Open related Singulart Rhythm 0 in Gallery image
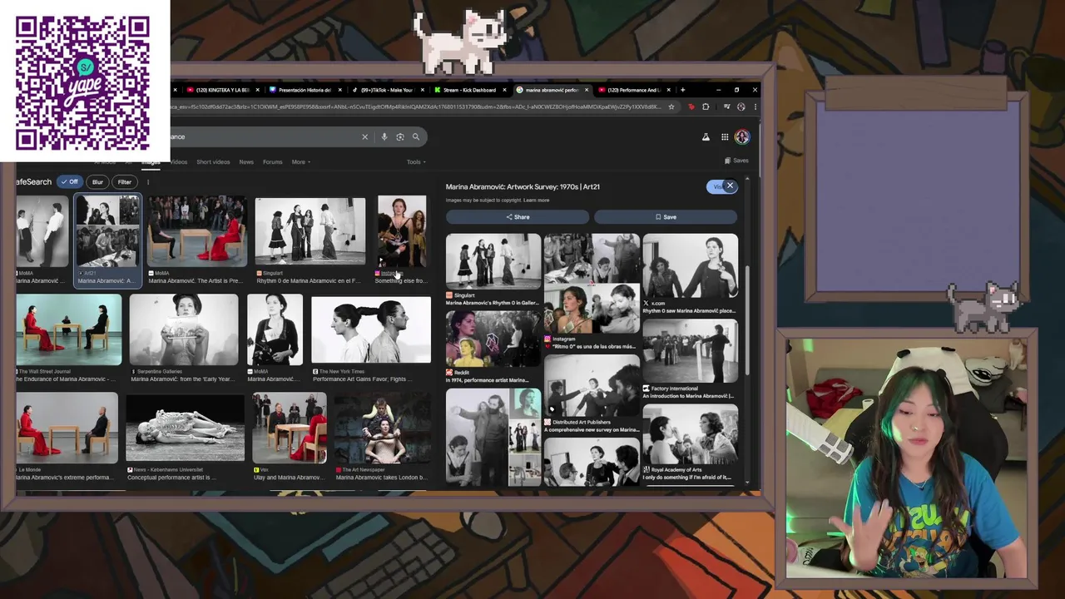Screen dimensions: 1065x599 (x=493, y=261)
